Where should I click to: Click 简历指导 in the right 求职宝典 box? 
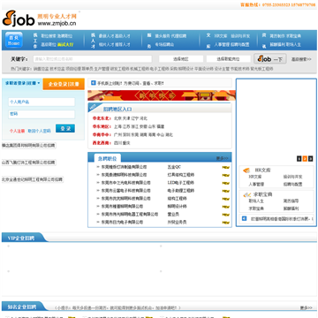tap(291, 201)
